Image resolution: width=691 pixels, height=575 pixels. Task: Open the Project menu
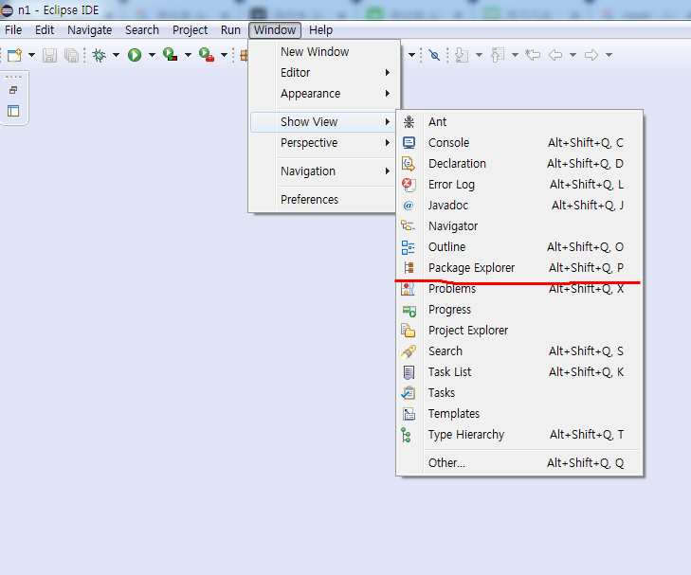tap(190, 30)
